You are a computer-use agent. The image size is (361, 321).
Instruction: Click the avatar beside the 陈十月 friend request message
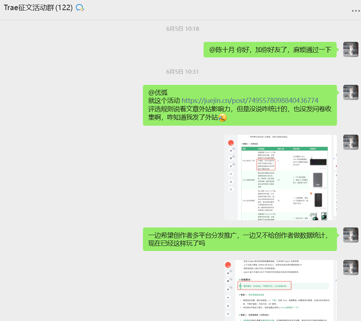coord(350,50)
